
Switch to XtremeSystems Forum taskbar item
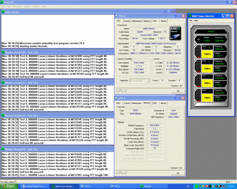point(34,186)
